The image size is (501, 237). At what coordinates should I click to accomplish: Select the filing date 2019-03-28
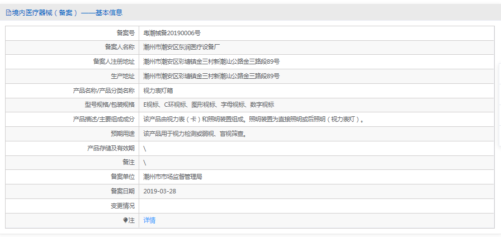[160, 191]
